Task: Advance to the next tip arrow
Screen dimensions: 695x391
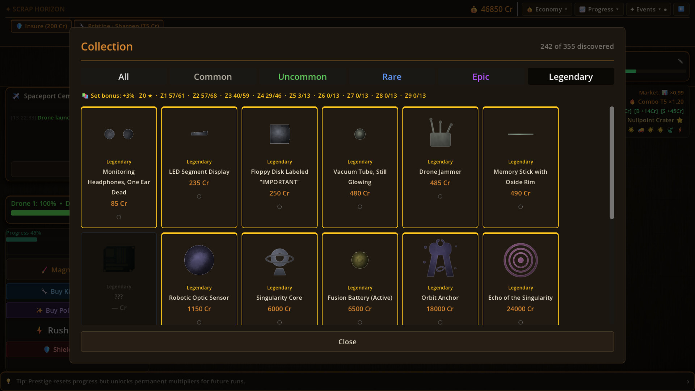Action: 688,381
